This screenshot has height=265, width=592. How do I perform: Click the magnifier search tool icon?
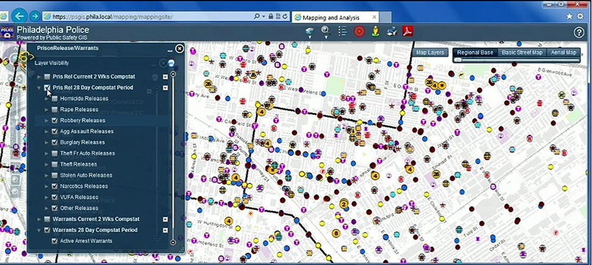[326, 32]
